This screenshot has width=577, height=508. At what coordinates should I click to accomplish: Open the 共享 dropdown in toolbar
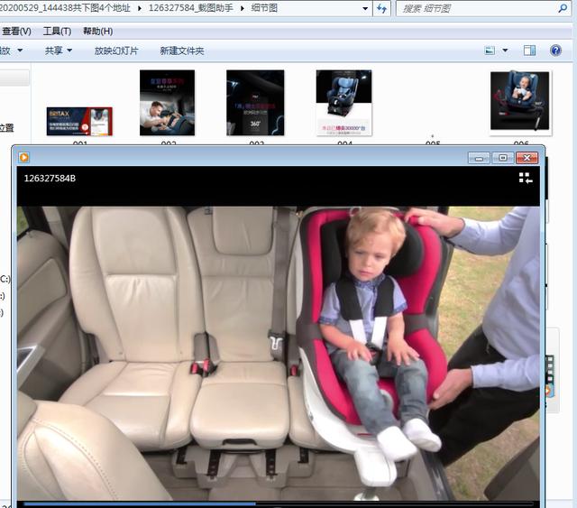(58, 51)
